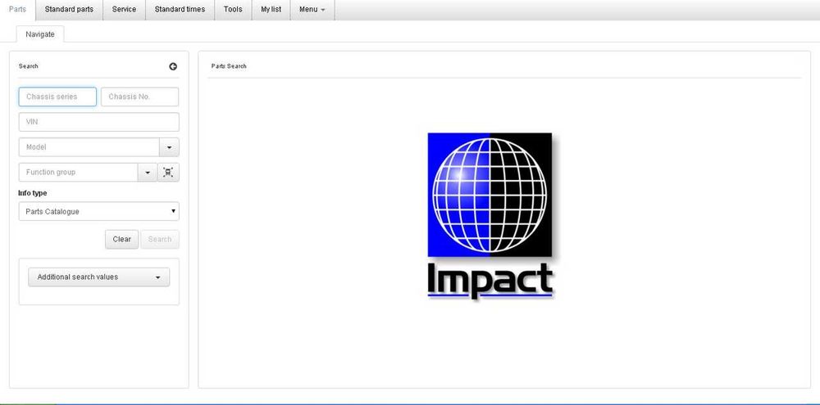Viewport: 820px width, 405px height.
Task: Select the Navigate sub-tab
Action: pos(39,34)
